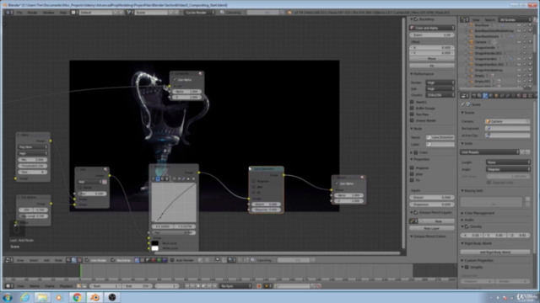Toggle the Auto Render checkbox
Viewport: 540px width, 303px height.
pyautogui.click(x=172, y=260)
